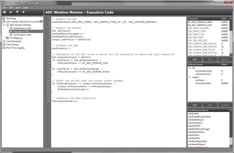
Task: Click the fwScheduleTask(1) code line
Action: tap(65, 101)
